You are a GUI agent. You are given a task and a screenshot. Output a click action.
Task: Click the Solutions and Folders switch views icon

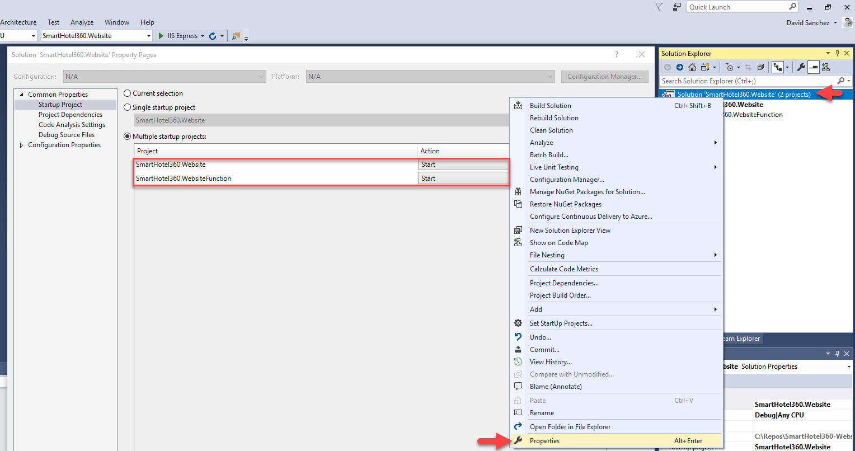pyautogui.click(x=704, y=67)
